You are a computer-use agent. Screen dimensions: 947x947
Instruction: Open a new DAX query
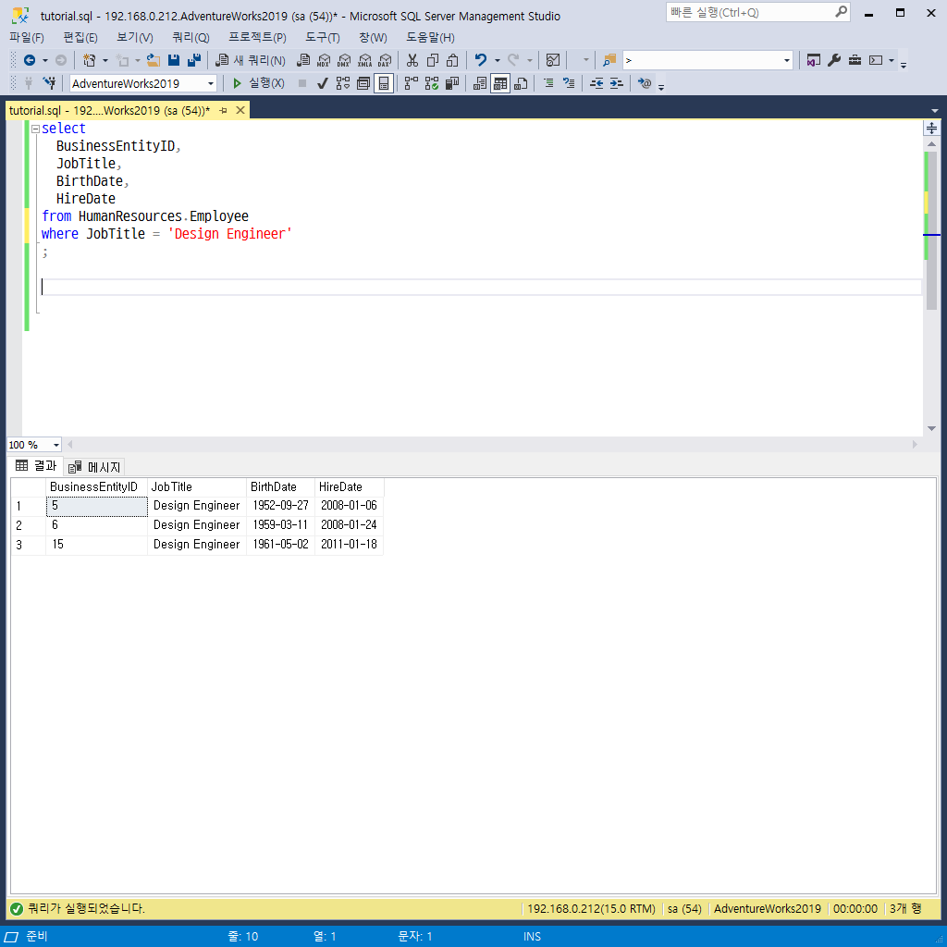tap(385, 60)
